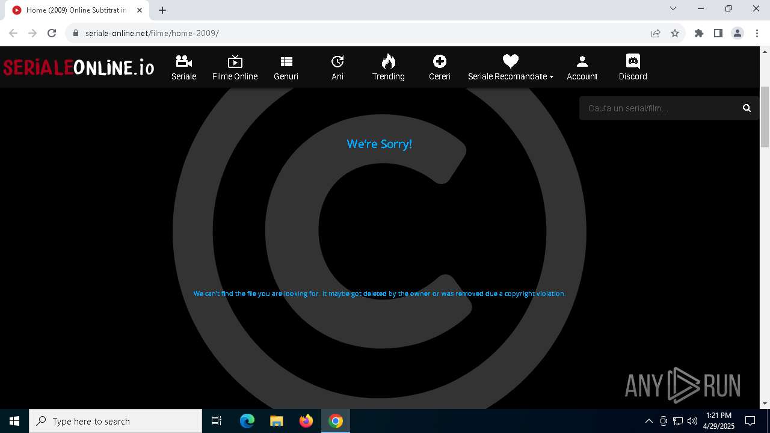Launch Microsoft Edge from taskbar
This screenshot has width=770, height=433.
coord(247,421)
